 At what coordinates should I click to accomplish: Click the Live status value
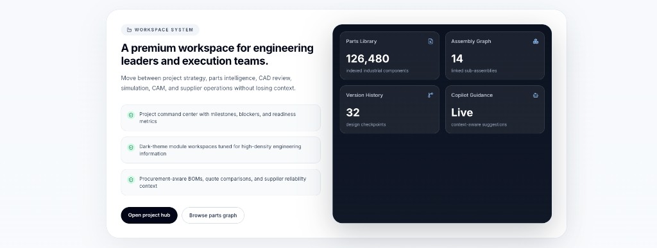coord(462,113)
